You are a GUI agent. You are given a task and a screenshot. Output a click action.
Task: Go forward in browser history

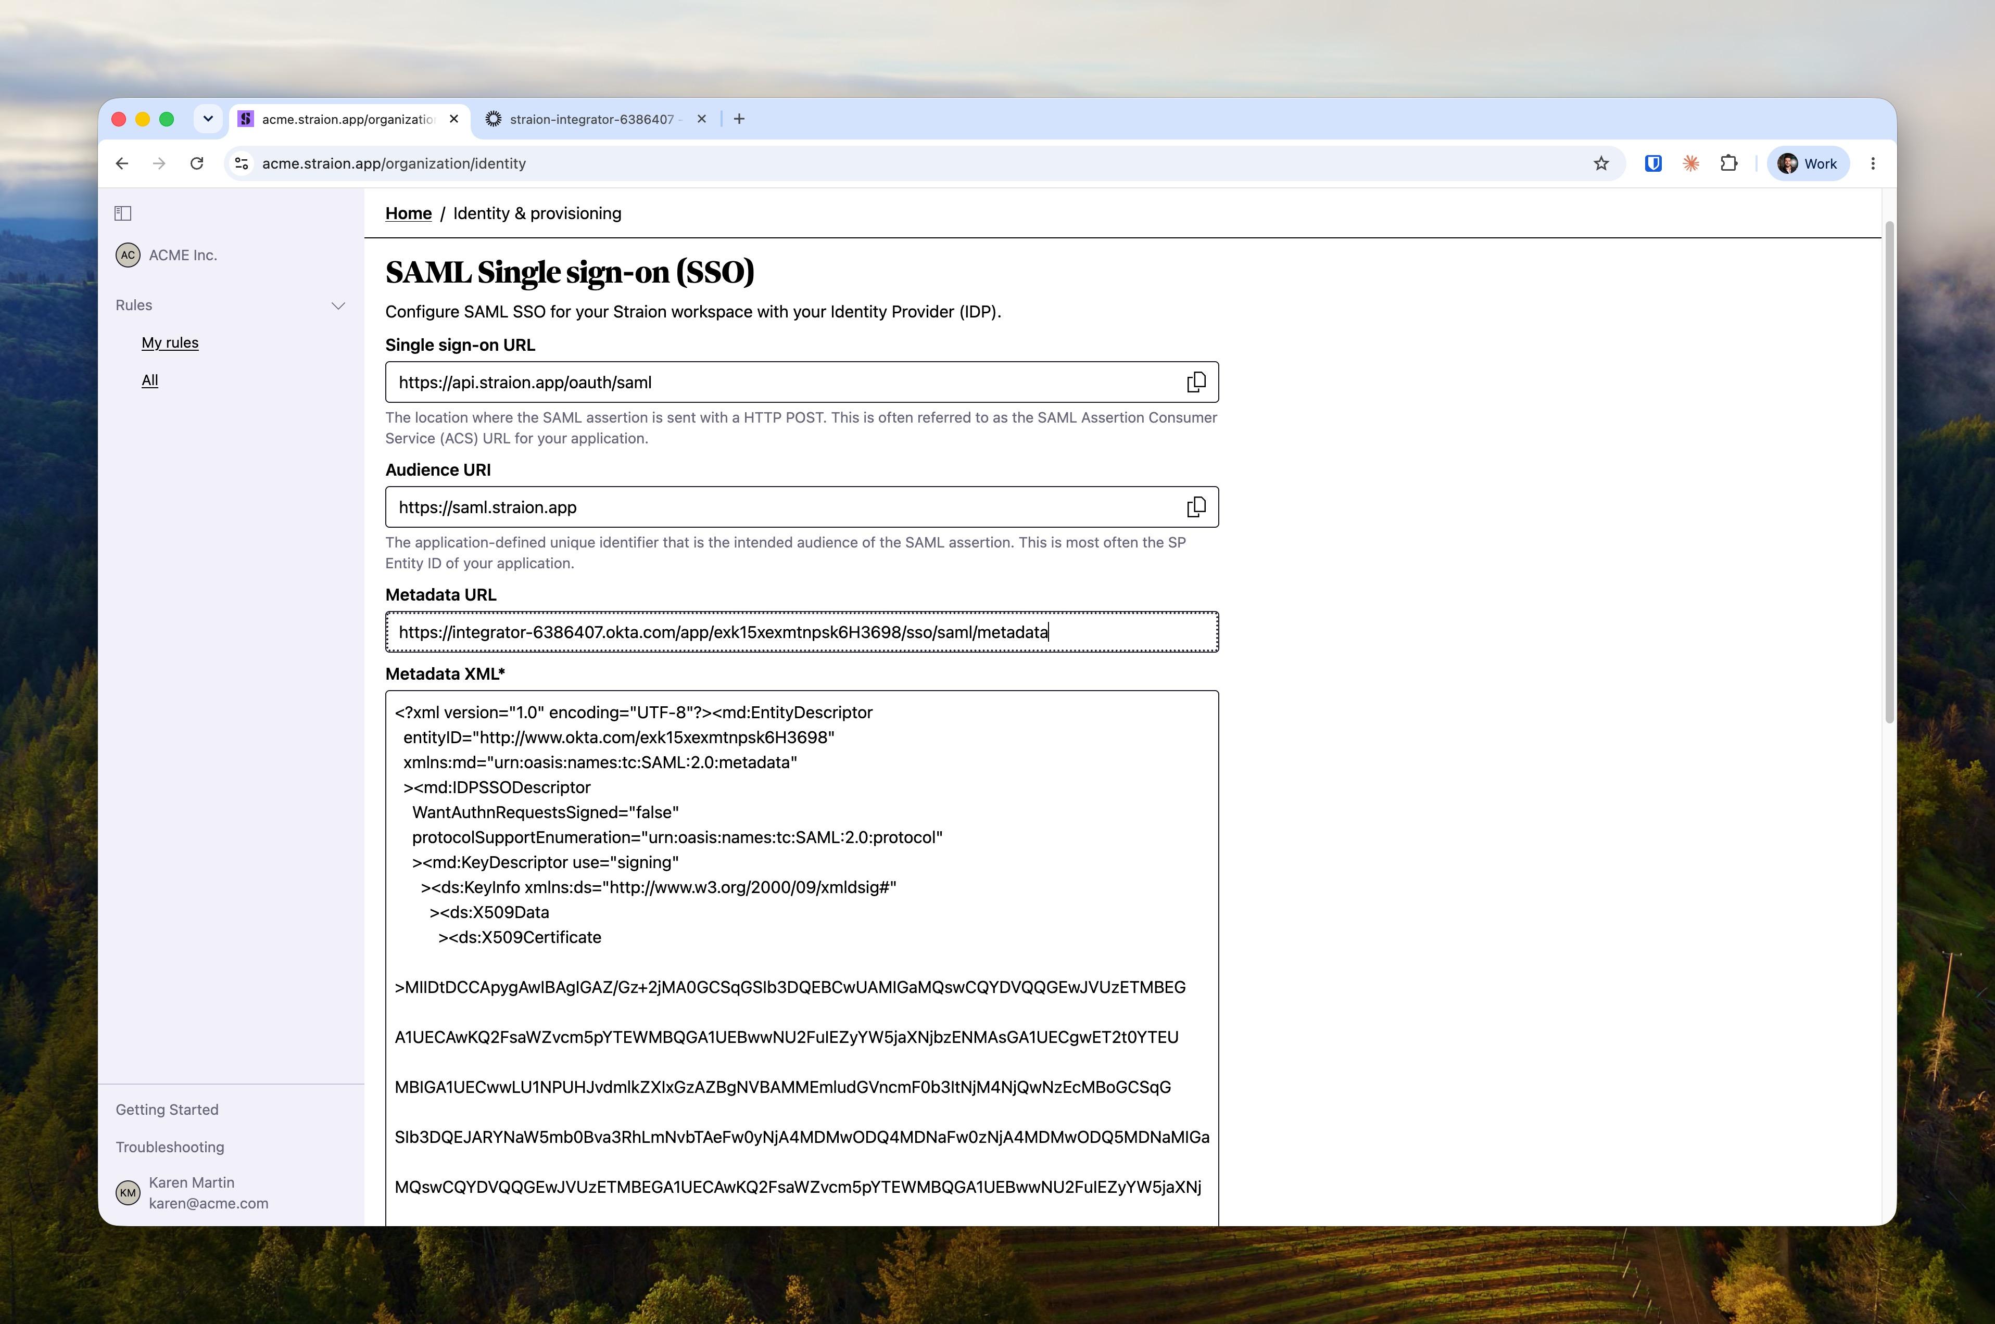click(159, 164)
